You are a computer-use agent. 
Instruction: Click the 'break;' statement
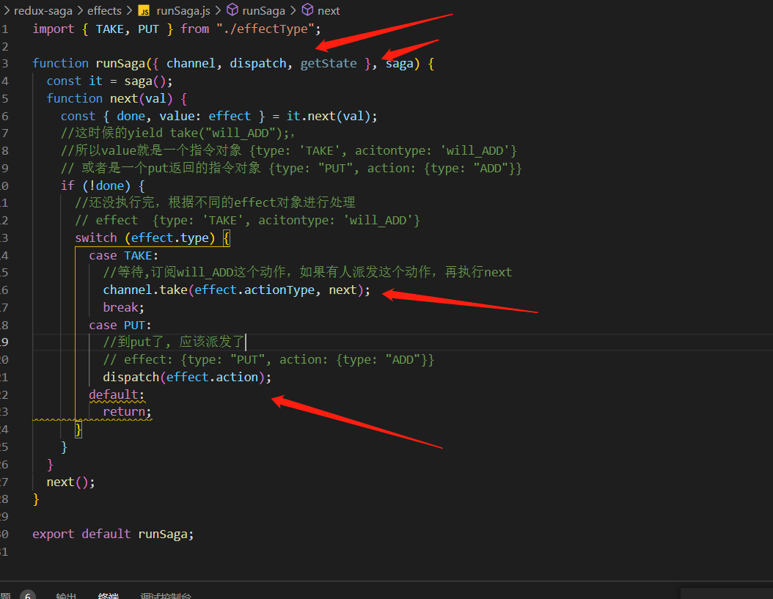tap(123, 308)
